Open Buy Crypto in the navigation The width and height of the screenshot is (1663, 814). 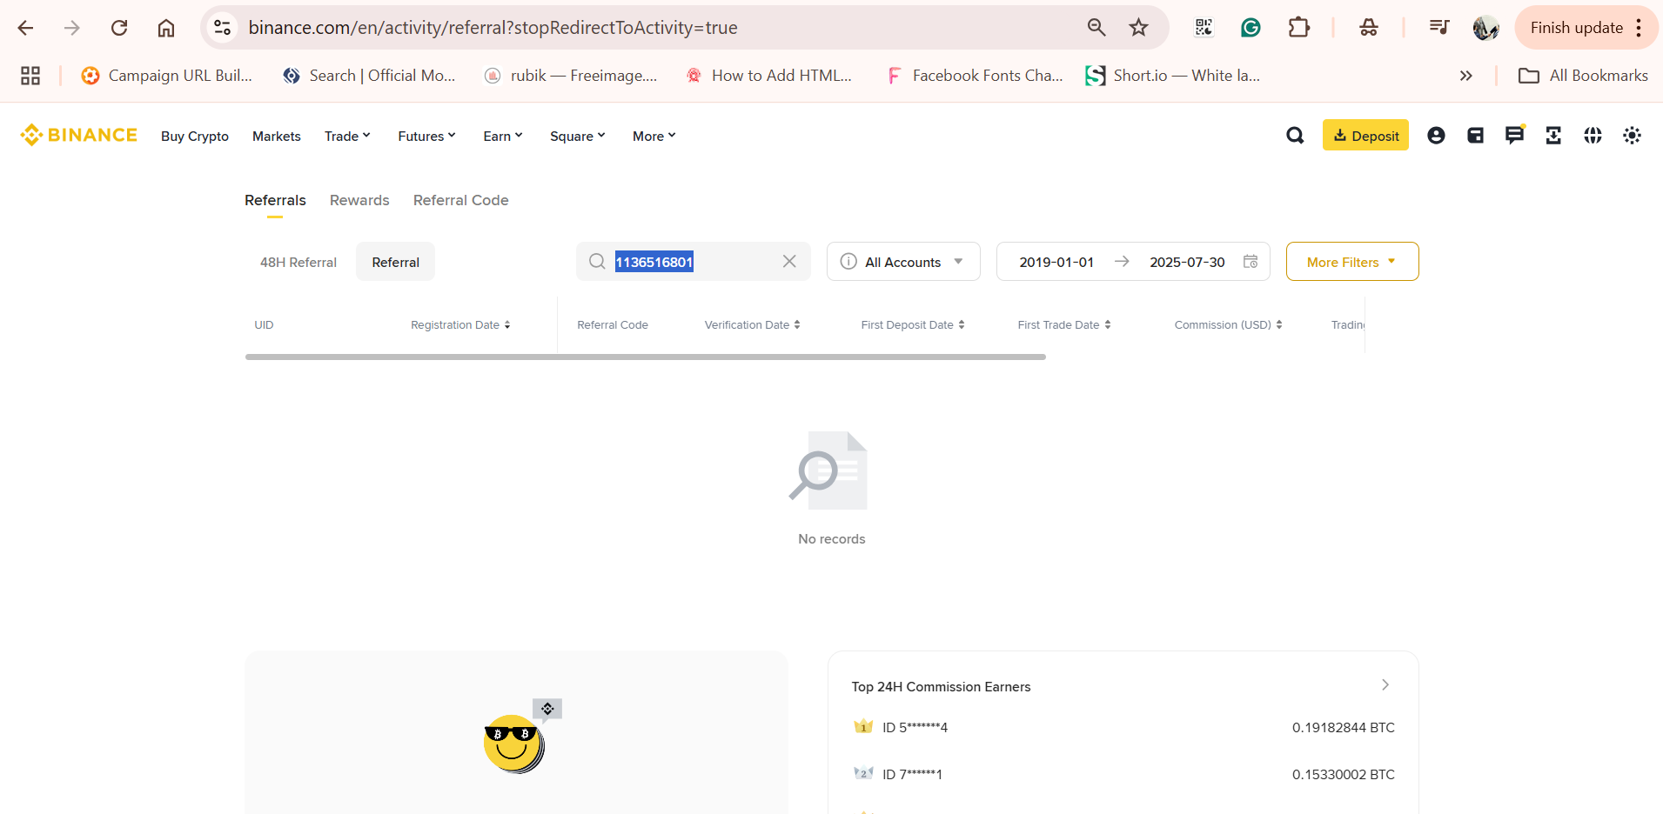[195, 136]
